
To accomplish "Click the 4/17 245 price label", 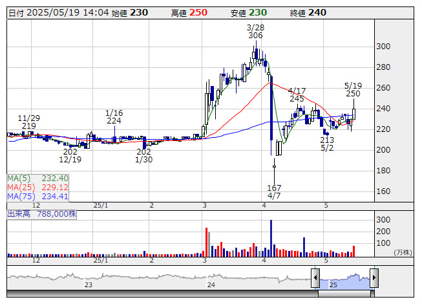I will coord(297,95).
